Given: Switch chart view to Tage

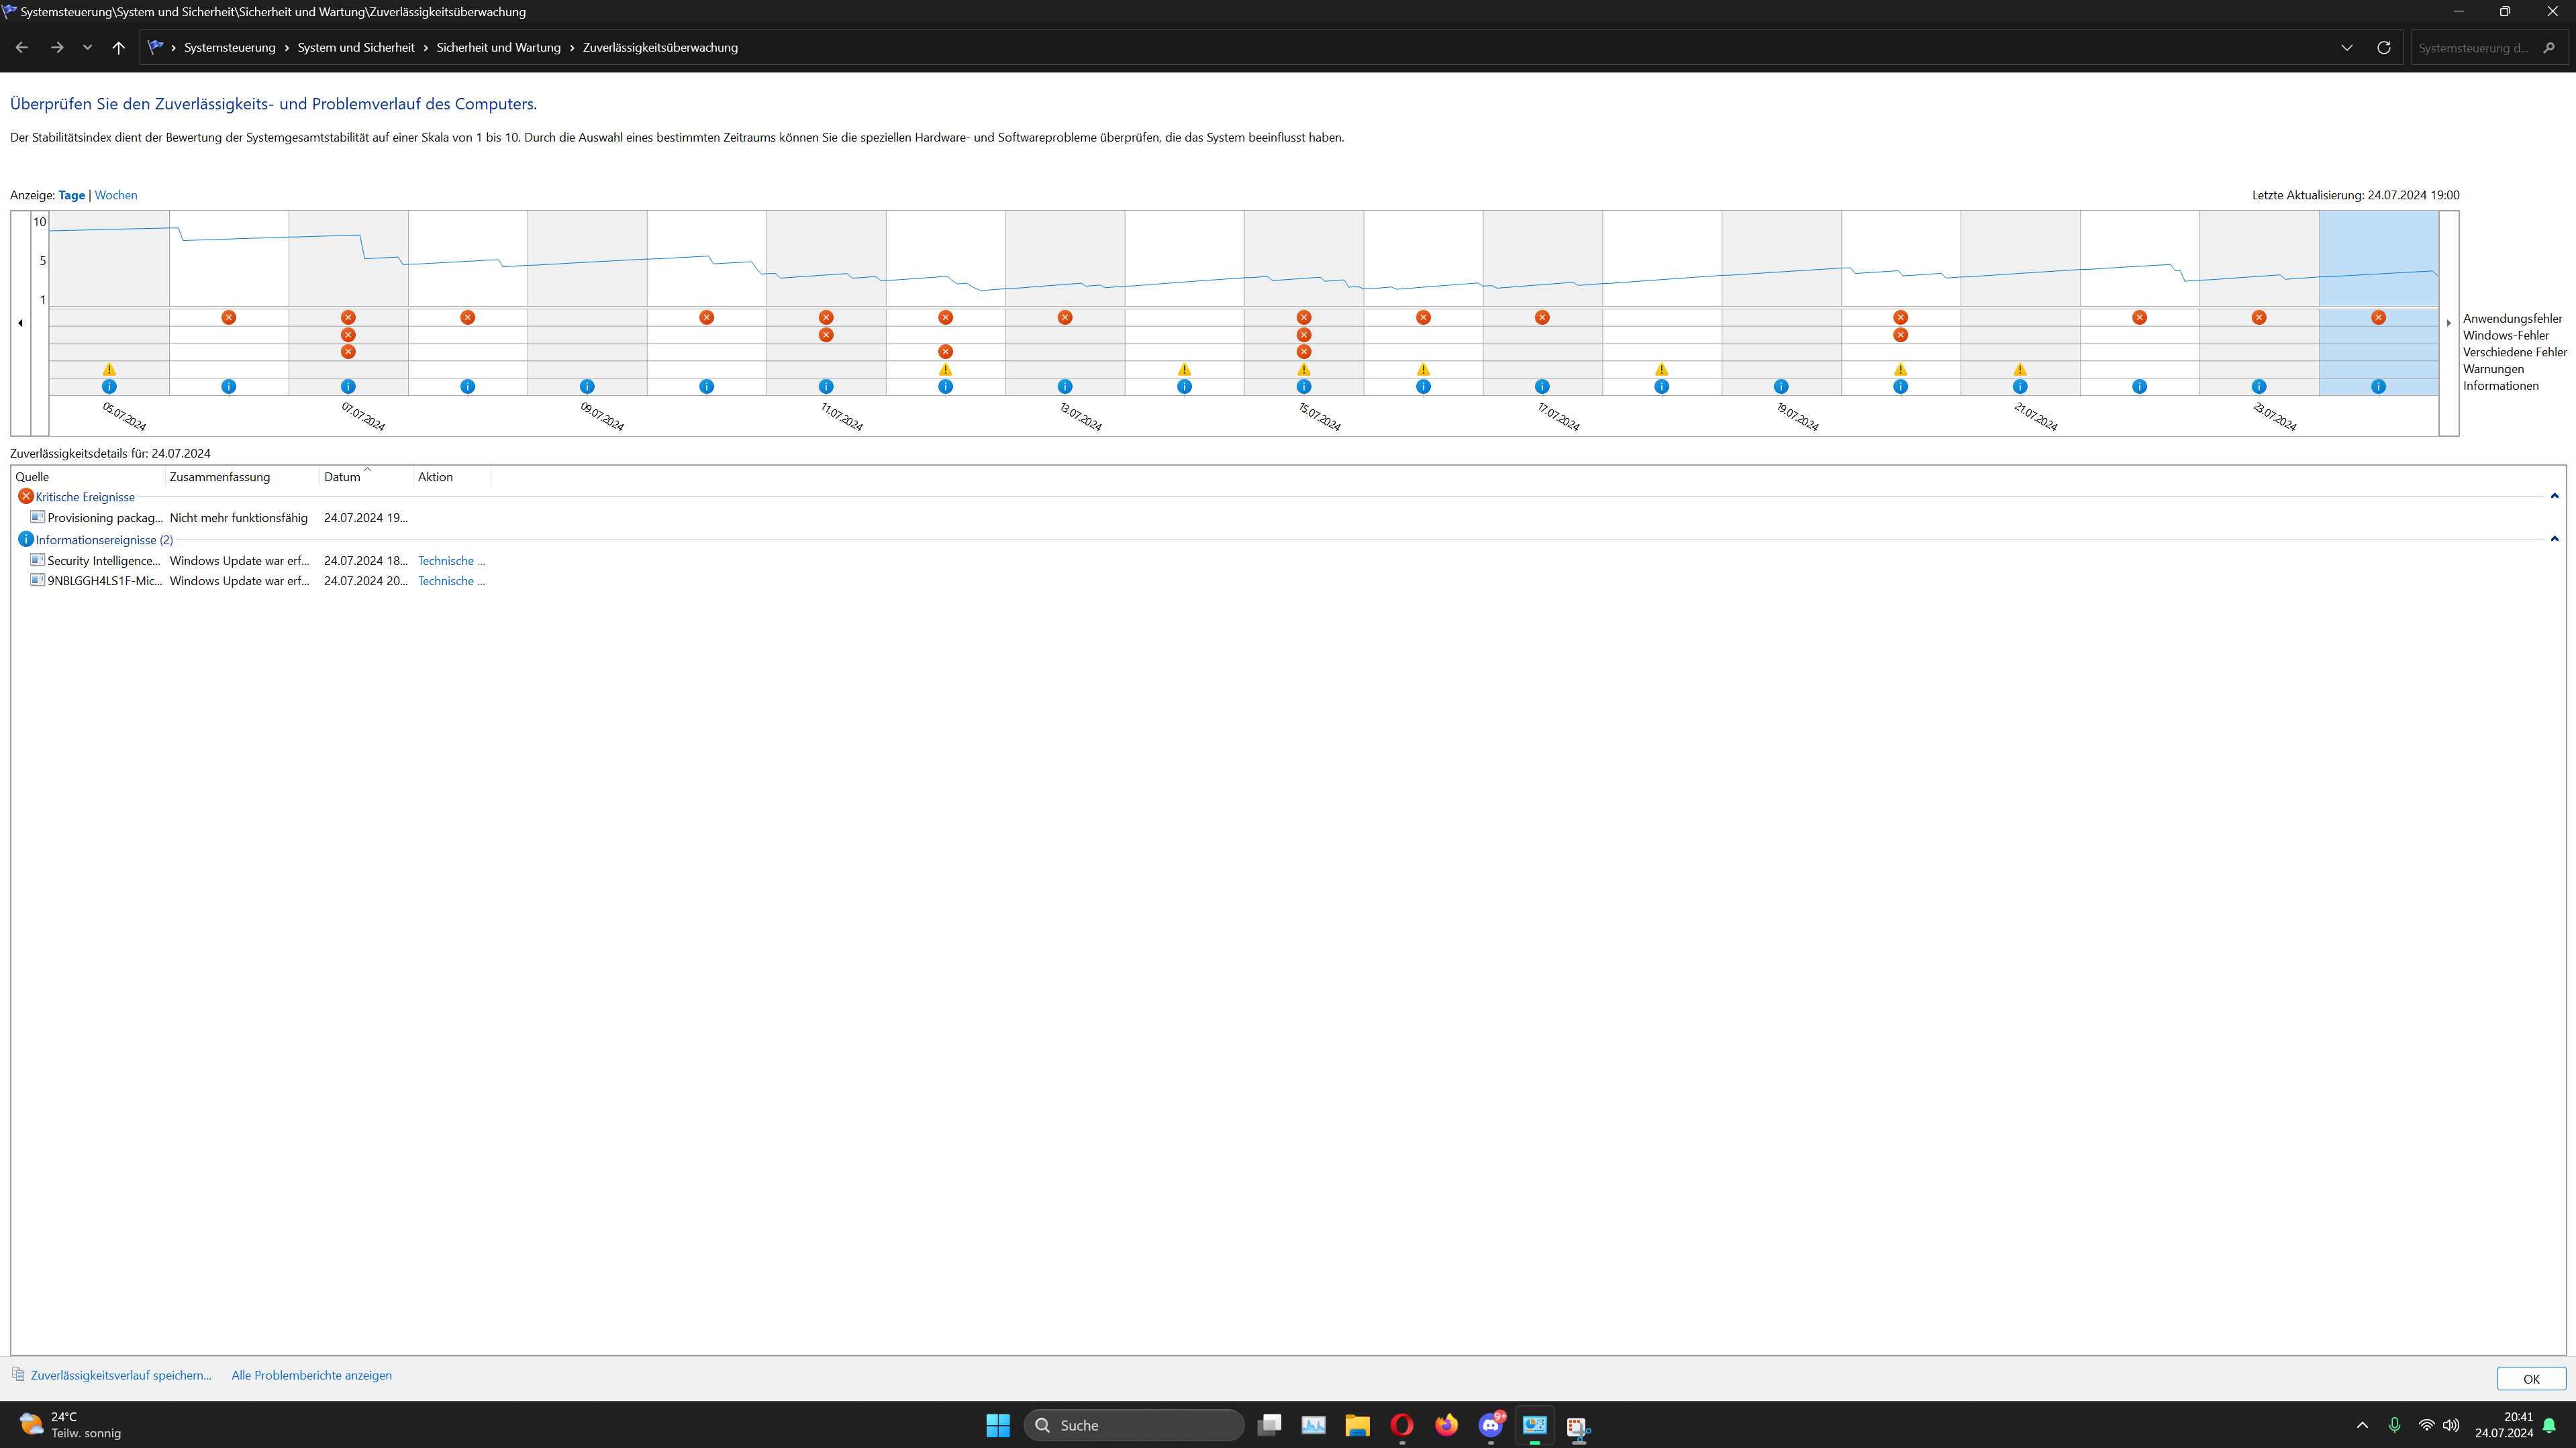Looking at the screenshot, I should [71, 195].
